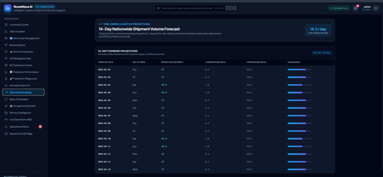Open Prediction Playground
This screenshot has height=177, width=383.
[23, 79]
